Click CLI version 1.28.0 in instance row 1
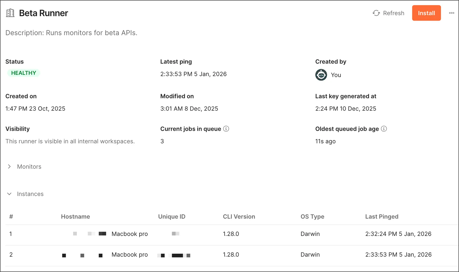Viewport: 459px width, 272px height. 231,234
